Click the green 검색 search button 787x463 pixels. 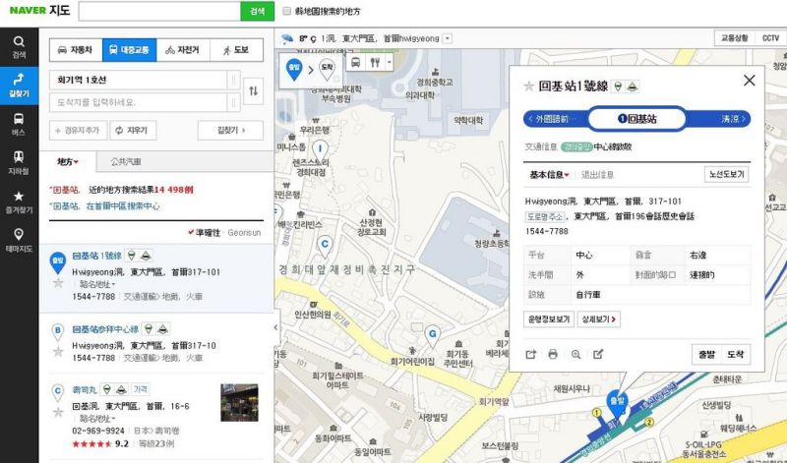[258, 11]
